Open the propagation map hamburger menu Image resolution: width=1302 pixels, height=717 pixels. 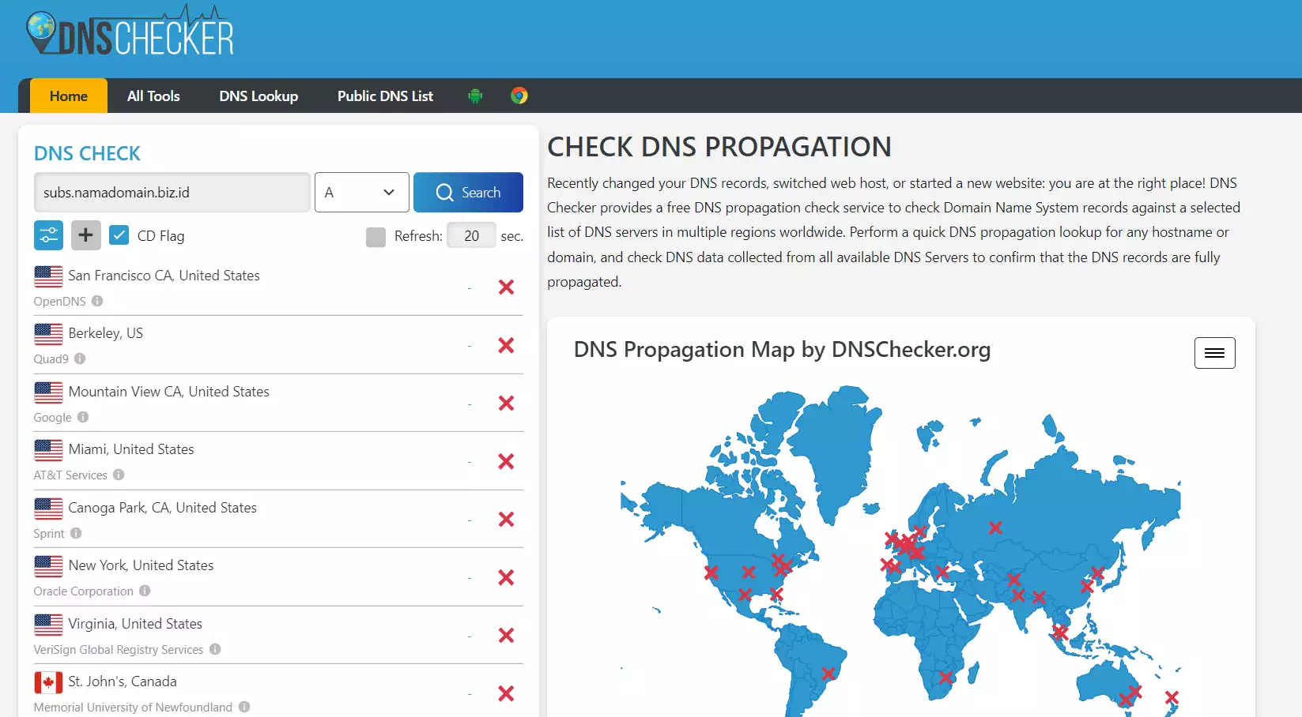pos(1215,353)
